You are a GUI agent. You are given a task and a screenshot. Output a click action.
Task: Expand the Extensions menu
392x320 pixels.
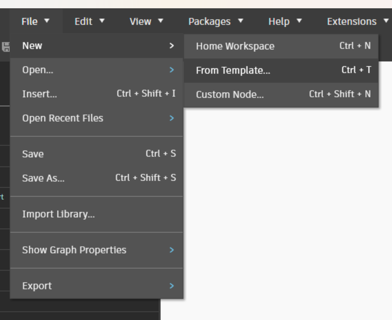click(x=358, y=21)
